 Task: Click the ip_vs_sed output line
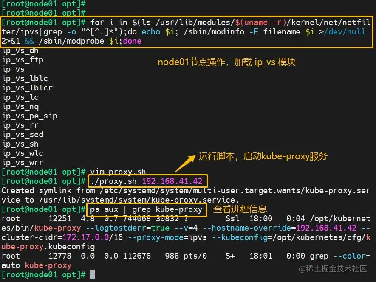[x=23, y=135]
